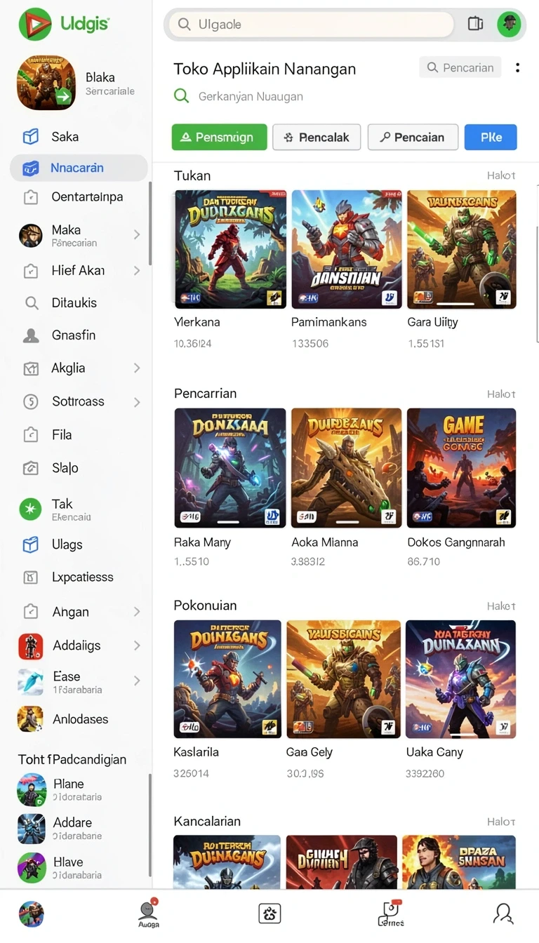Switch to the Auoga bottom tab
Viewport: 539px width, 943px height.
pyautogui.click(x=148, y=914)
